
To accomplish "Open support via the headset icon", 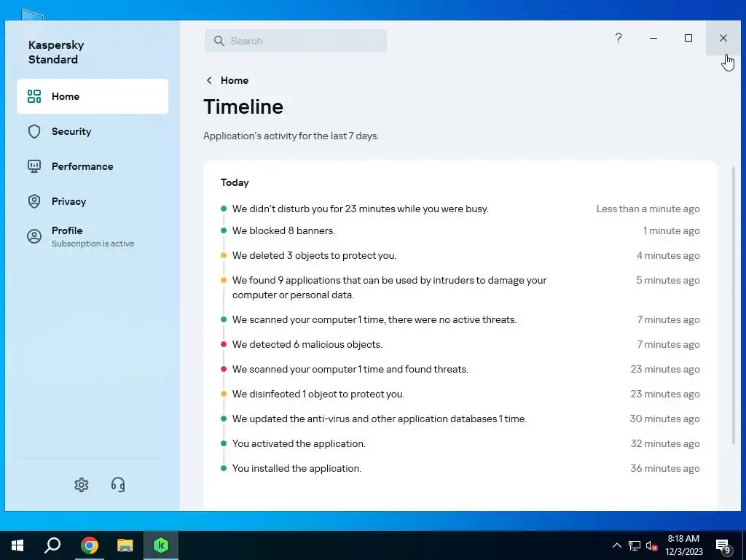I will 118,485.
